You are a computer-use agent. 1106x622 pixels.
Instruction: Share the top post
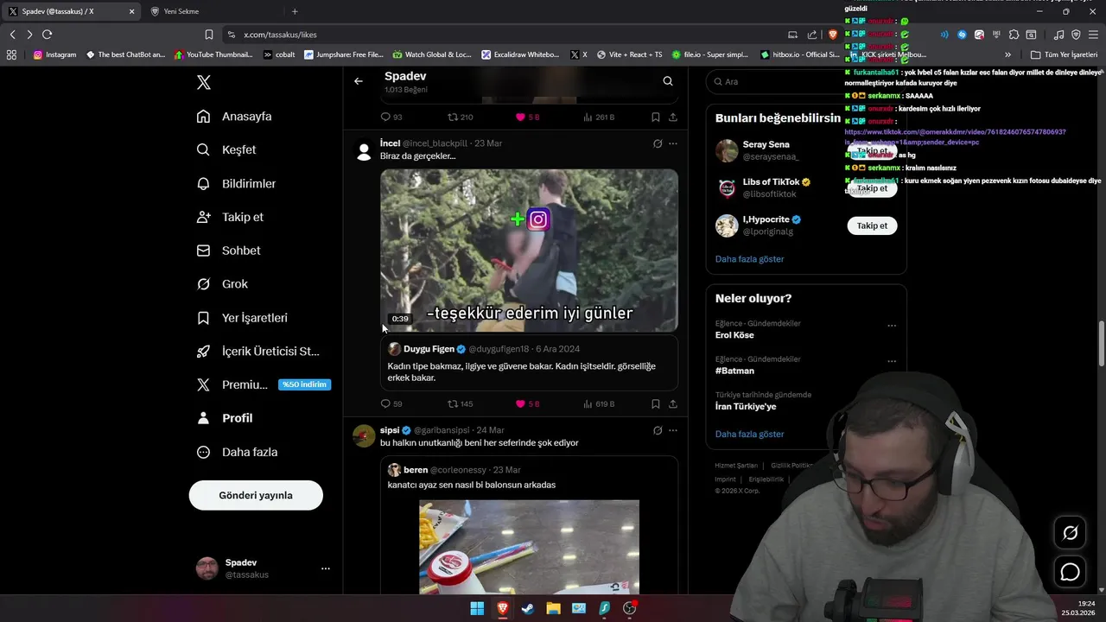point(673,117)
